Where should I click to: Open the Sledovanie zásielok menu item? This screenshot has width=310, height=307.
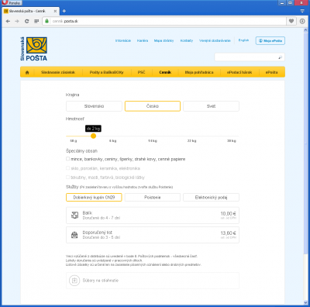click(58, 72)
